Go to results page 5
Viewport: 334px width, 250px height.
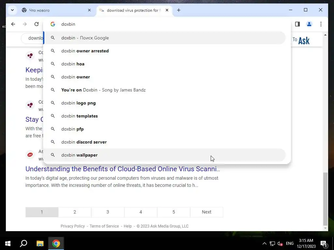pyautogui.click(x=174, y=212)
